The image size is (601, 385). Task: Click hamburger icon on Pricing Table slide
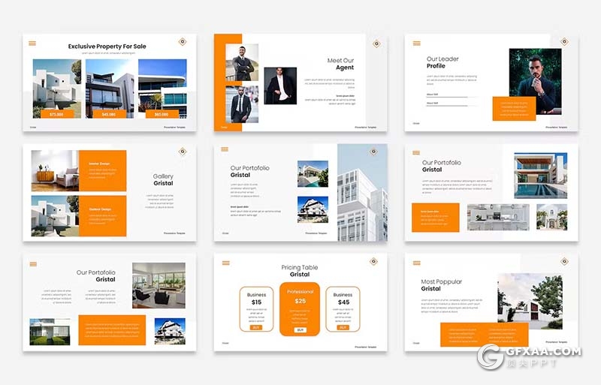(224, 263)
